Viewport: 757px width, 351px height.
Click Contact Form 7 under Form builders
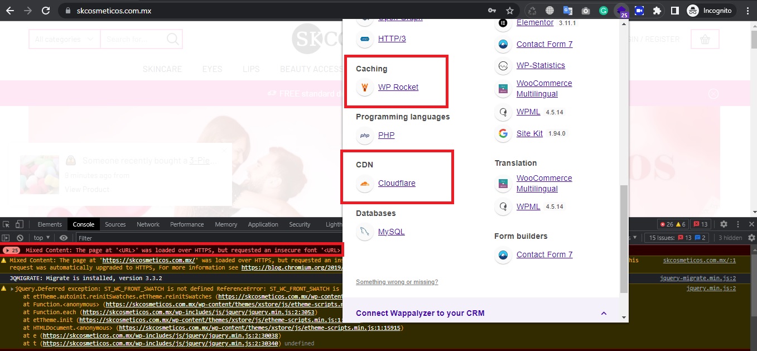pos(544,254)
